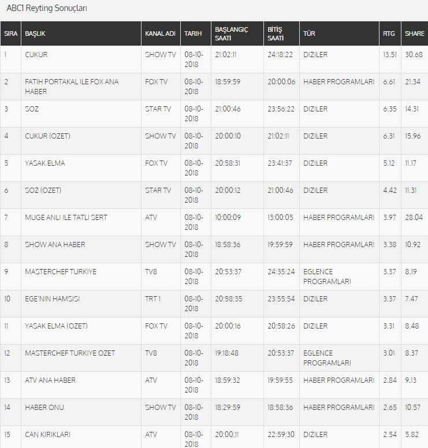Select the HABER ONU title
This screenshot has height=448, width=428.
coord(44,408)
